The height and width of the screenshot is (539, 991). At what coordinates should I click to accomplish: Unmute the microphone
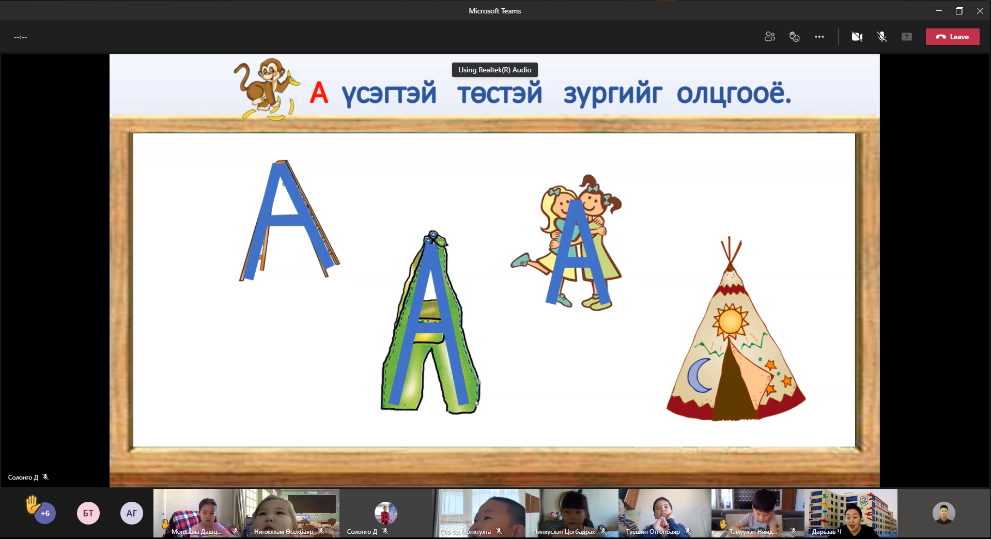point(882,37)
